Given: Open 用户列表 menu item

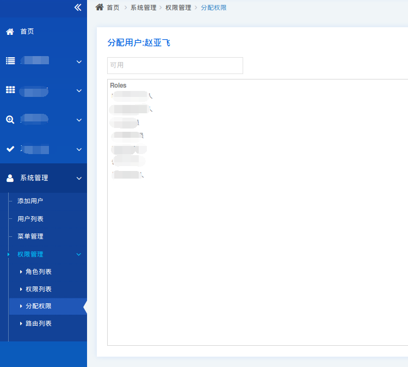Looking at the screenshot, I should click(x=30, y=219).
